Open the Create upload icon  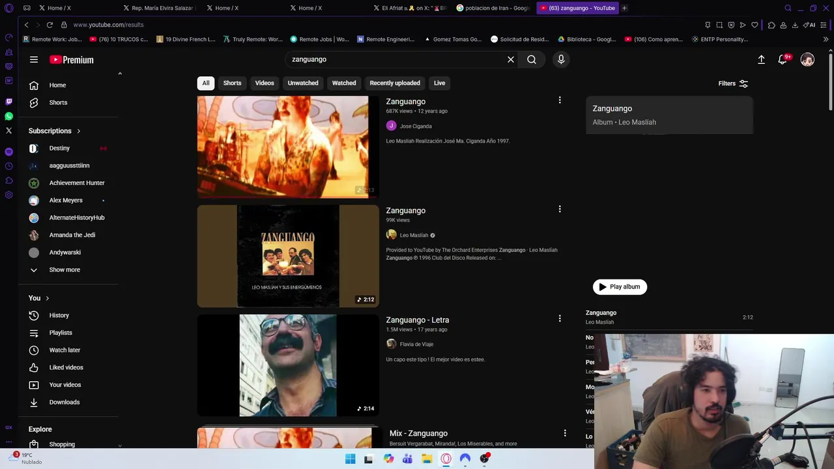coord(761,59)
